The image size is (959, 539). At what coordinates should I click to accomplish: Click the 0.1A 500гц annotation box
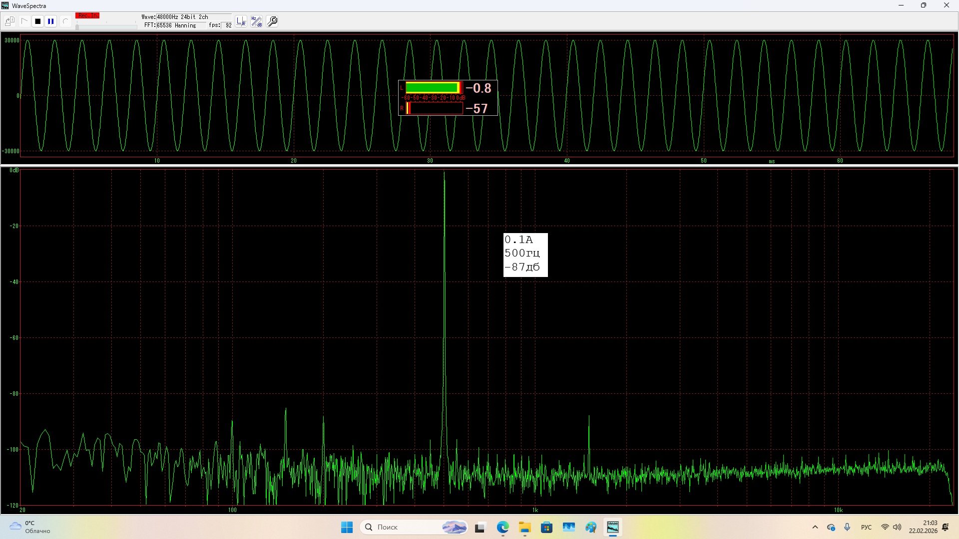pos(525,255)
